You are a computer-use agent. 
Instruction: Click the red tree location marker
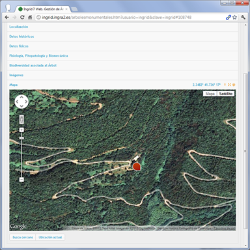coord(137,167)
